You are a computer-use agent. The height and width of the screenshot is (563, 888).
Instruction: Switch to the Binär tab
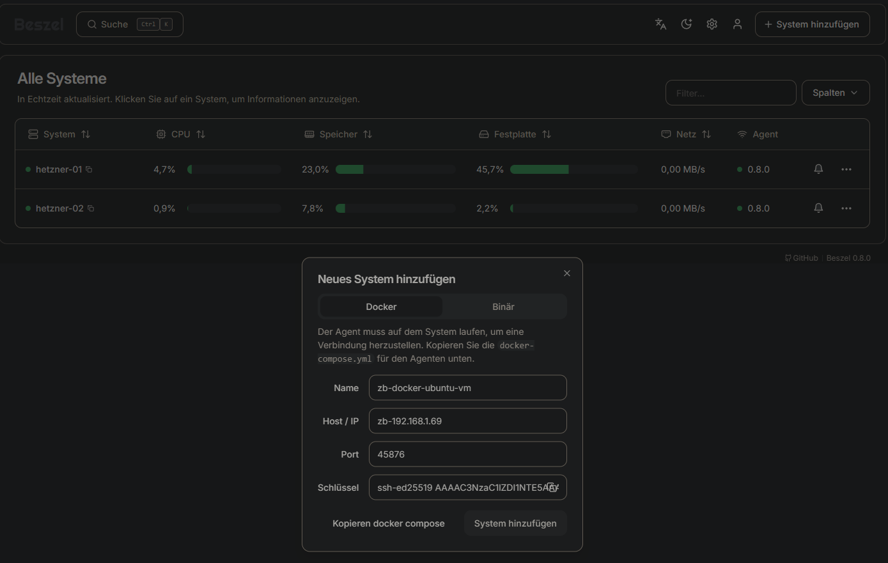coord(503,307)
